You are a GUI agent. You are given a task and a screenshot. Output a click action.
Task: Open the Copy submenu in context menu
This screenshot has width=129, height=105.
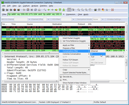point(75,70)
